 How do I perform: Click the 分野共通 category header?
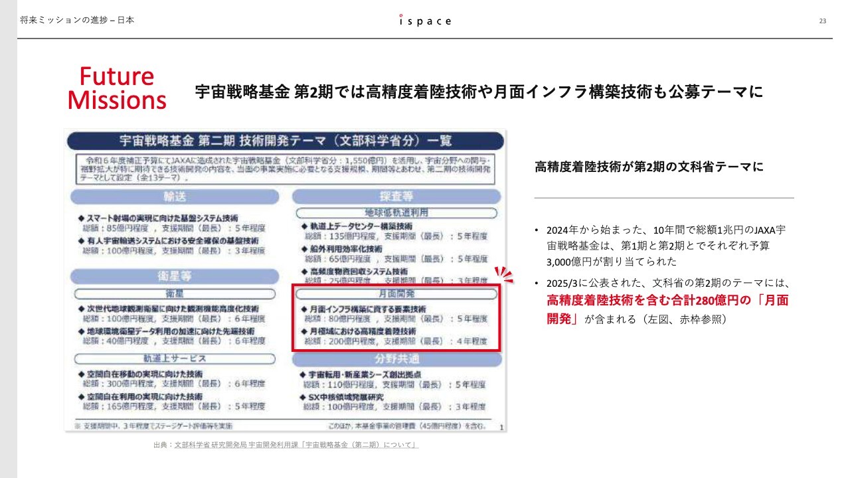pos(396,359)
